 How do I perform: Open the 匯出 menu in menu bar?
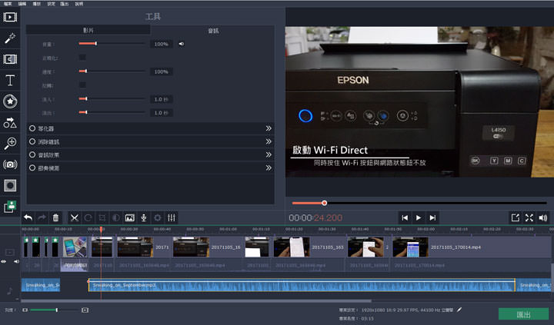(65, 4)
